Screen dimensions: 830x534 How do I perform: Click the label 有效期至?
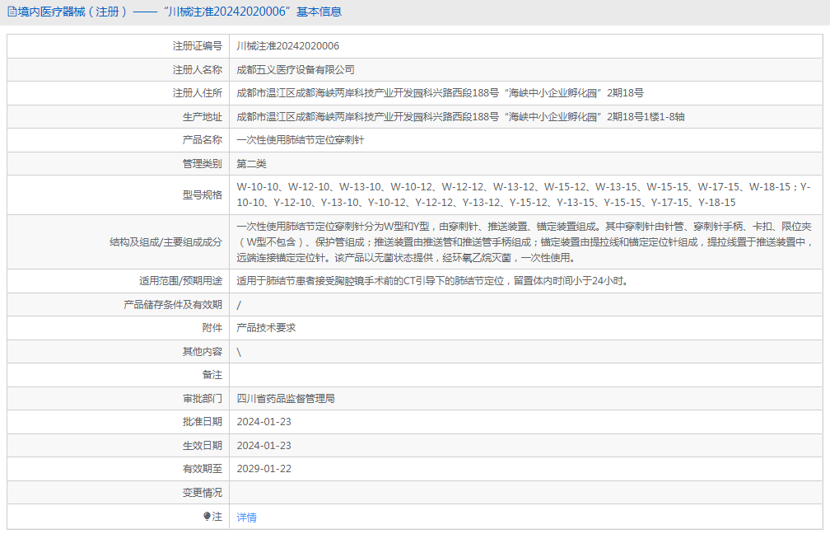pos(203,469)
